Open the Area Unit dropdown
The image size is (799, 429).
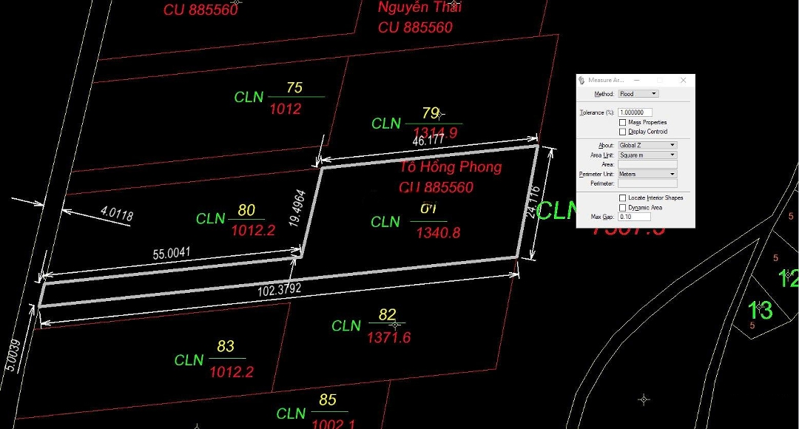647,155
